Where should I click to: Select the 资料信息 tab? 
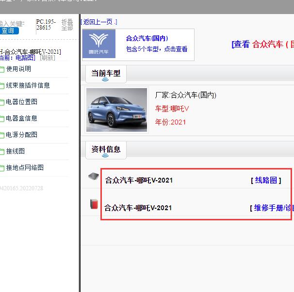pyautogui.click(x=106, y=150)
